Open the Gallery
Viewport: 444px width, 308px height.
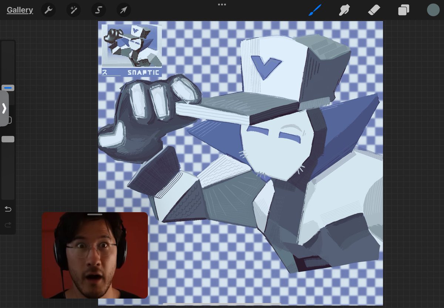(x=20, y=10)
